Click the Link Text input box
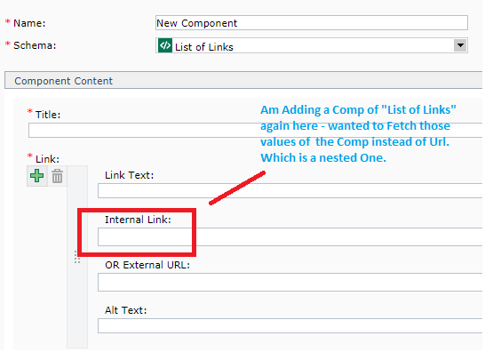The image size is (485, 352). point(290,190)
